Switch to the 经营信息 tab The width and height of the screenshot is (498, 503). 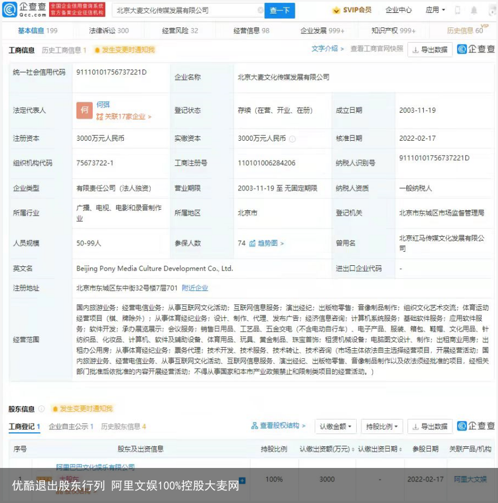point(251,31)
